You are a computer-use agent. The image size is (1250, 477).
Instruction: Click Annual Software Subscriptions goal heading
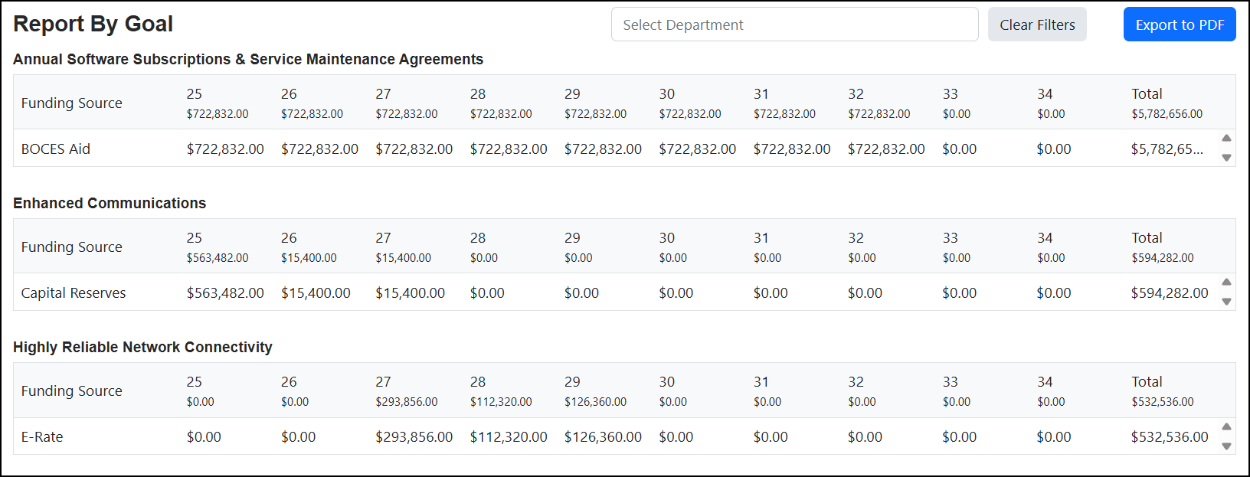click(x=248, y=59)
